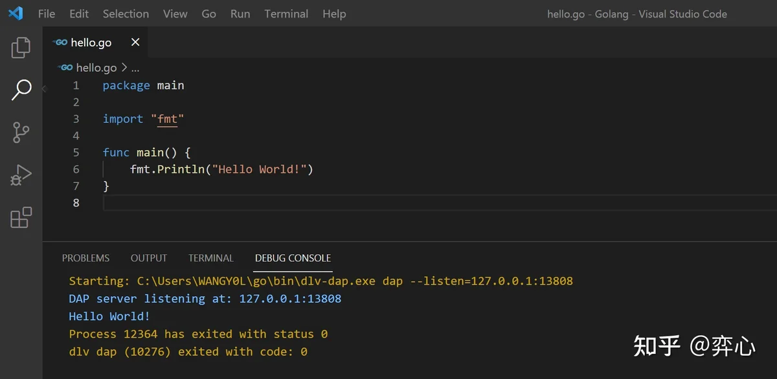Click the VS Code logo icon
This screenshot has height=379, width=777.
pos(16,13)
